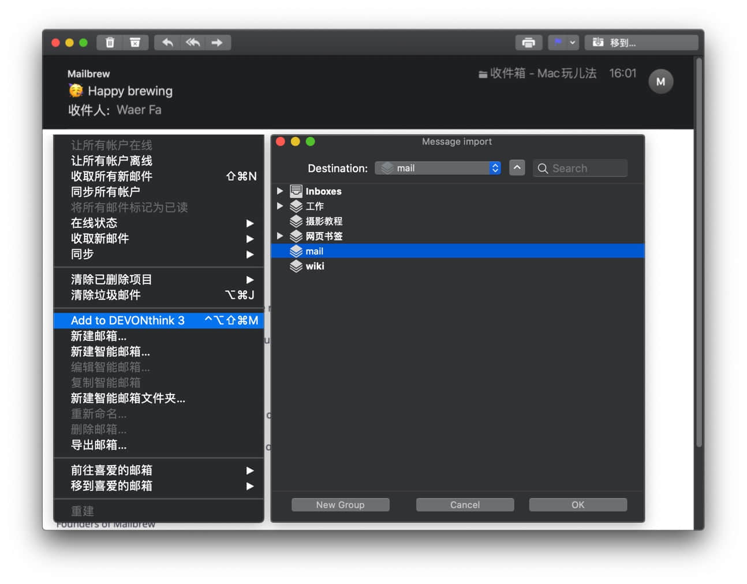Open the 移到喜爱的邮箱 submenu

tap(159, 486)
